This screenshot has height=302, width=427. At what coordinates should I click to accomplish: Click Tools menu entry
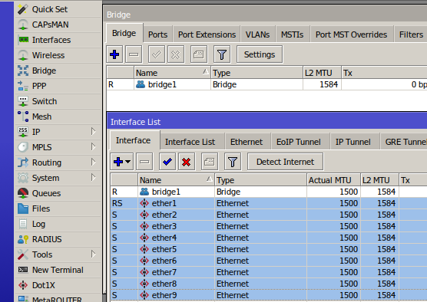click(x=58, y=254)
